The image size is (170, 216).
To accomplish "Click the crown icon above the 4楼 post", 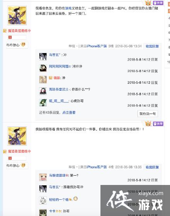I will [x=148, y=124].
